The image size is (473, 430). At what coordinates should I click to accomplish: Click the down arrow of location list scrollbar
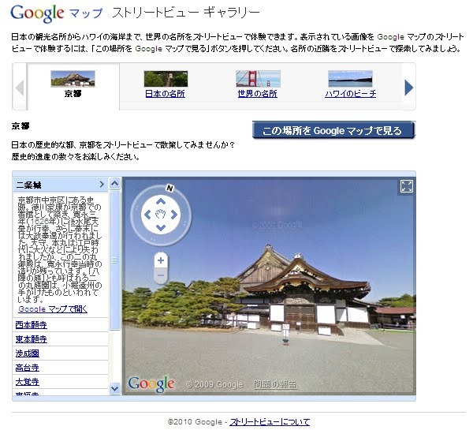(114, 388)
